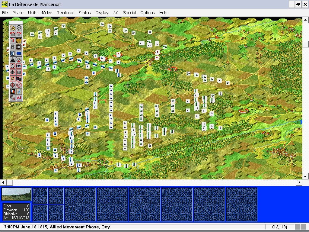Viewport: 309px width, 232px height.
Task: Click the blue-white skirmisher toolbar icon
Action: coord(13,53)
